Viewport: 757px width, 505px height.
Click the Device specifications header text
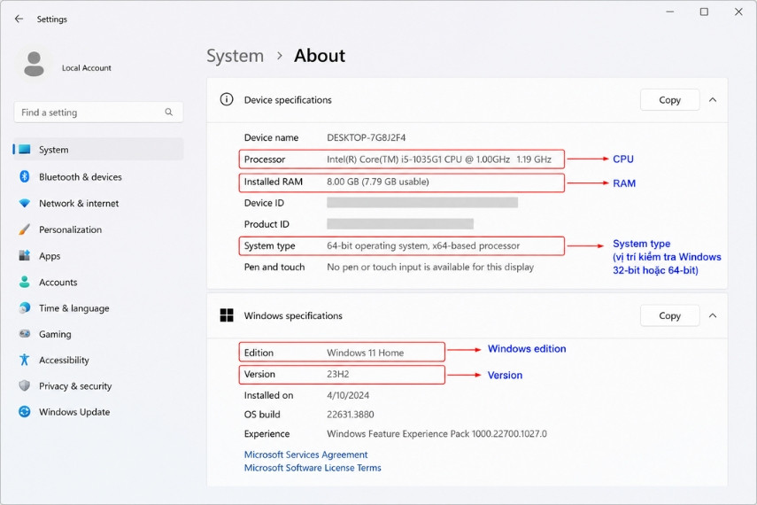288,99
